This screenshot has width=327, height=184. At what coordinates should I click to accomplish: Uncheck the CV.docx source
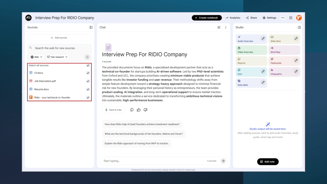coord(88,73)
